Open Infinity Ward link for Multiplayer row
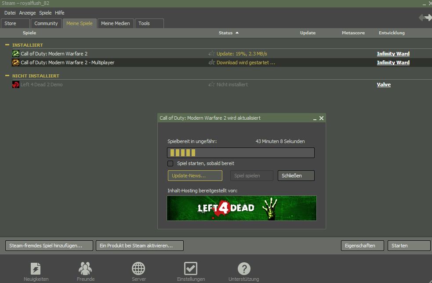The height and width of the screenshot is (283, 432). (x=393, y=62)
